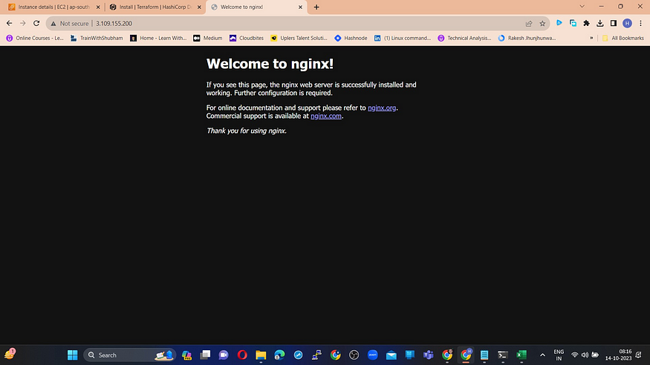Open Excel from the taskbar
This screenshot has width=650, height=365.
521,355
